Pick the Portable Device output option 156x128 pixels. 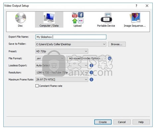106,19
